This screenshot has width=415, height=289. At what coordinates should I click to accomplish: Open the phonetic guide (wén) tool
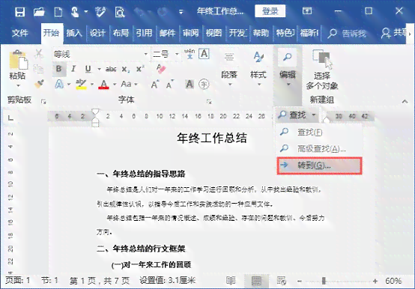point(190,54)
